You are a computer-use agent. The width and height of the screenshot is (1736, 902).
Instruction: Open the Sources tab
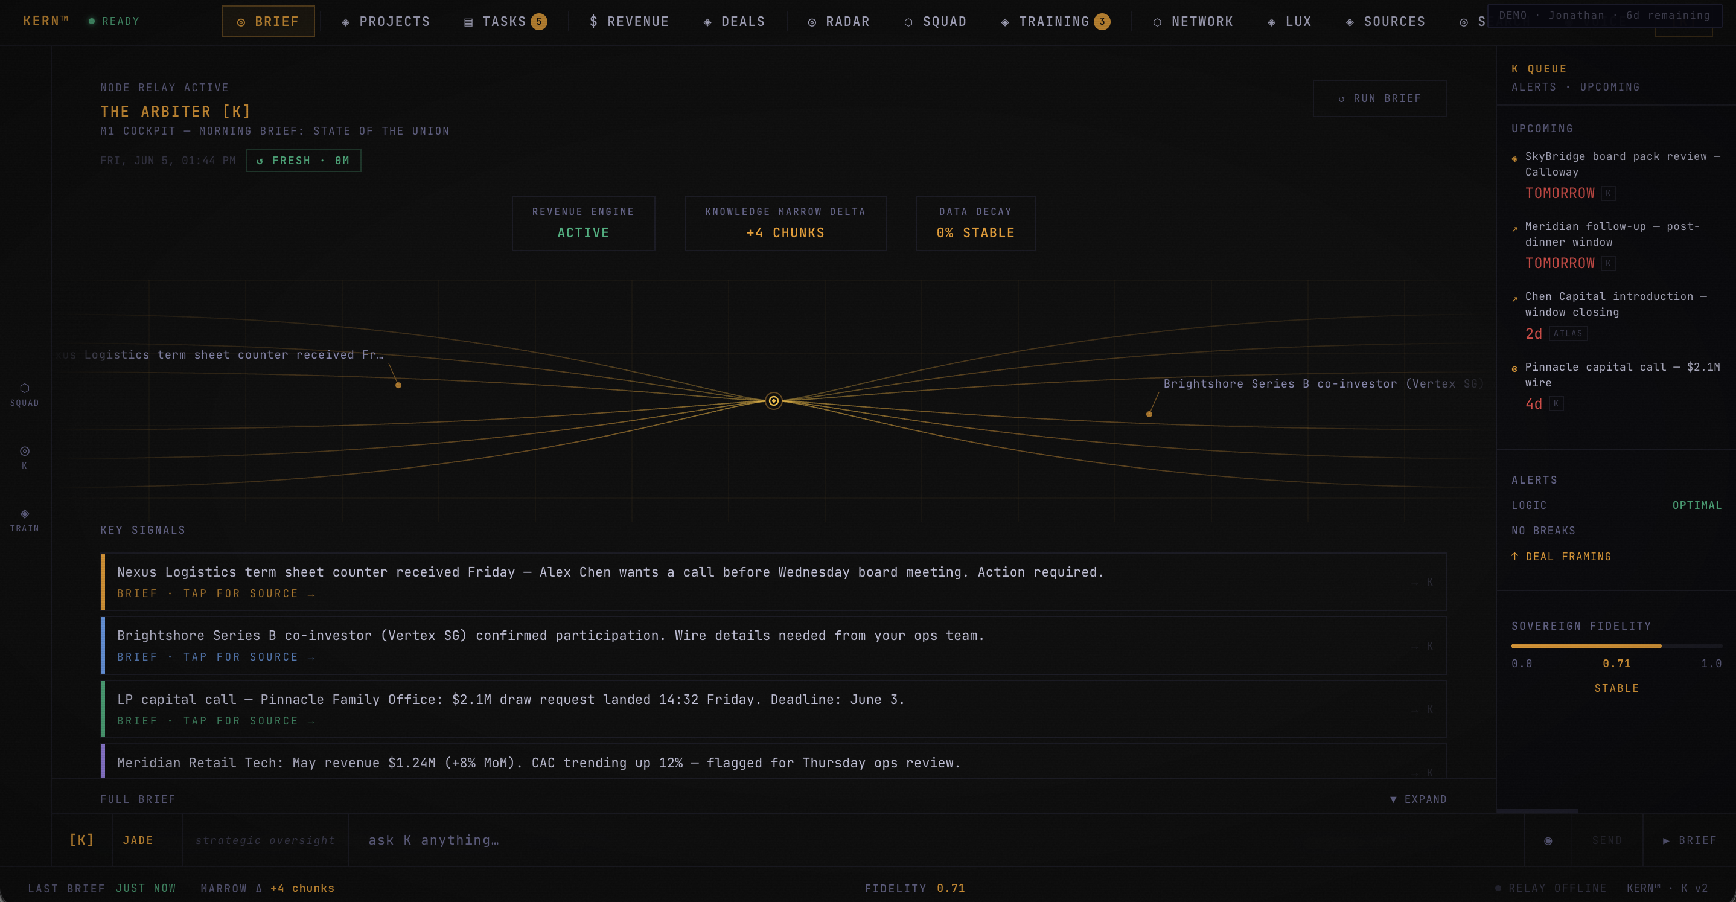tap(1385, 22)
